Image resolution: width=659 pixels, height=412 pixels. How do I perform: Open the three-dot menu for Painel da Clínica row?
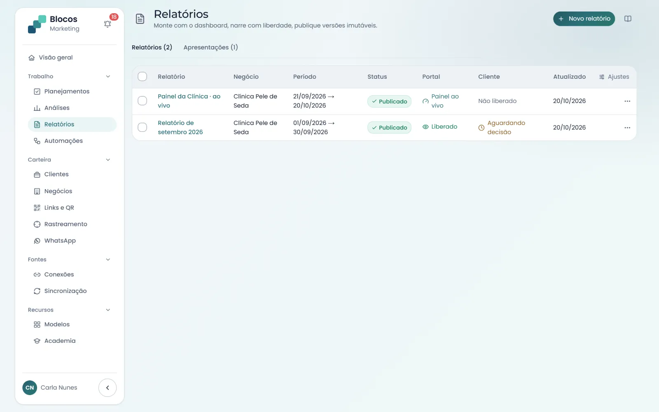(x=627, y=101)
